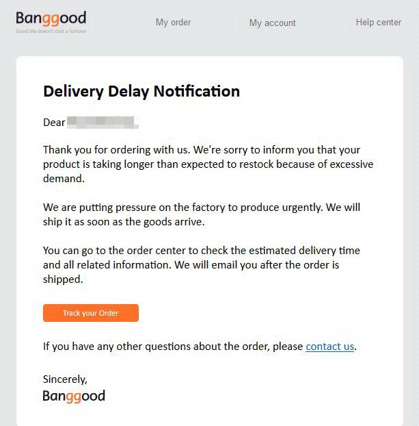Click the Sincerely closing text
The width and height of the screenshot is (419, 426).
coord(65,379)
